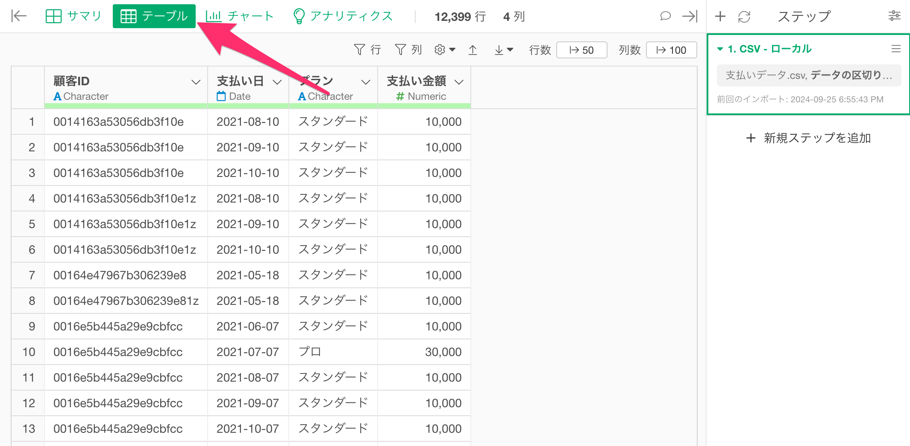
Task: Click cell 00164e47967b306239e81z
Action: coord(126,301)
